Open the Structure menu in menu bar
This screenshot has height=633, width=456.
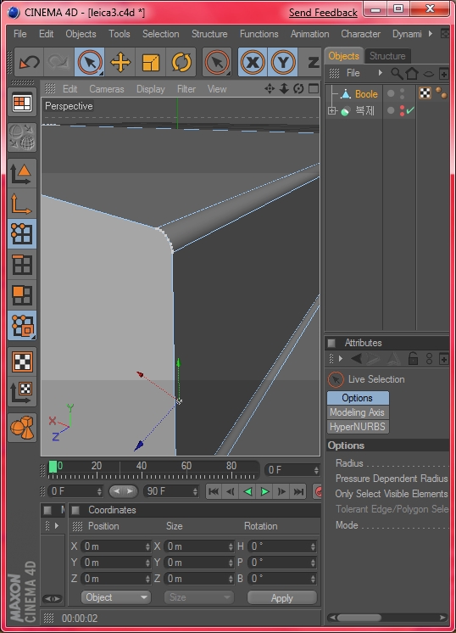(x=209, y=34)
